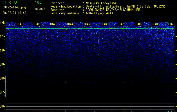Click the 0.9 frequency axis label
Screen dimensions: 177x112
coord(3,64)
